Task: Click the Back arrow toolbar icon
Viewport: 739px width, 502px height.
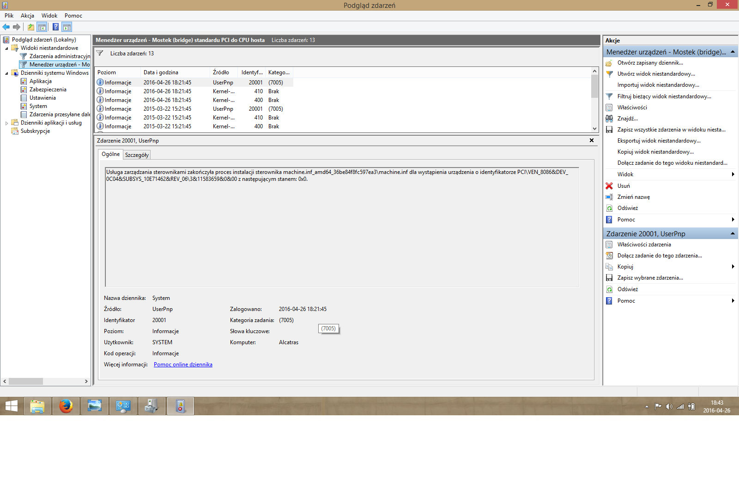Action: coord(6,27)
